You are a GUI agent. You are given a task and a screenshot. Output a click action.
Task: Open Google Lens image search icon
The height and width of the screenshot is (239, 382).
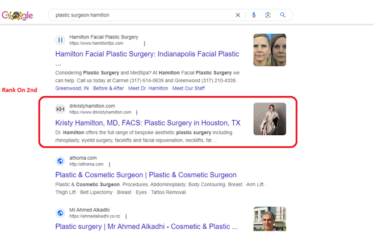(268, 15)
